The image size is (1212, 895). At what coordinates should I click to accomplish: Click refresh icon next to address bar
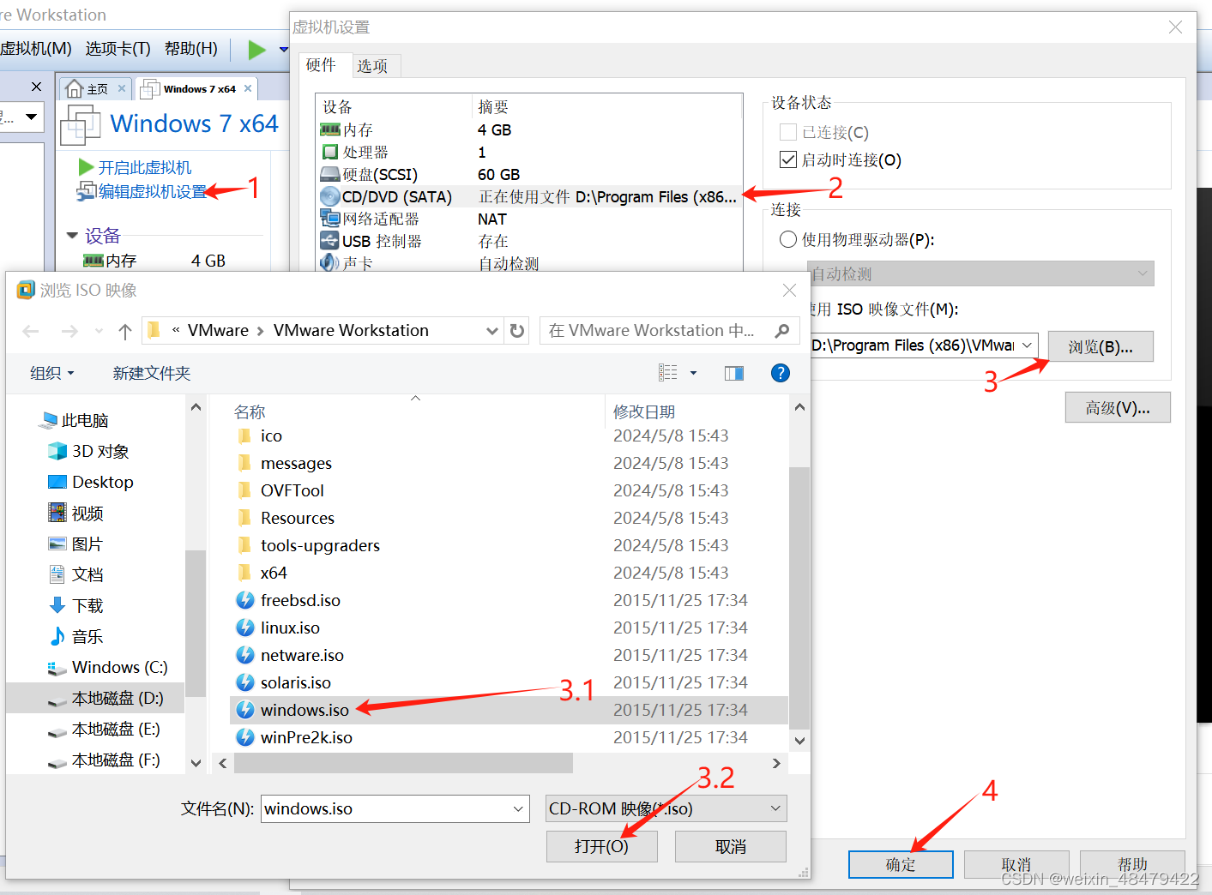coord(517,331)
